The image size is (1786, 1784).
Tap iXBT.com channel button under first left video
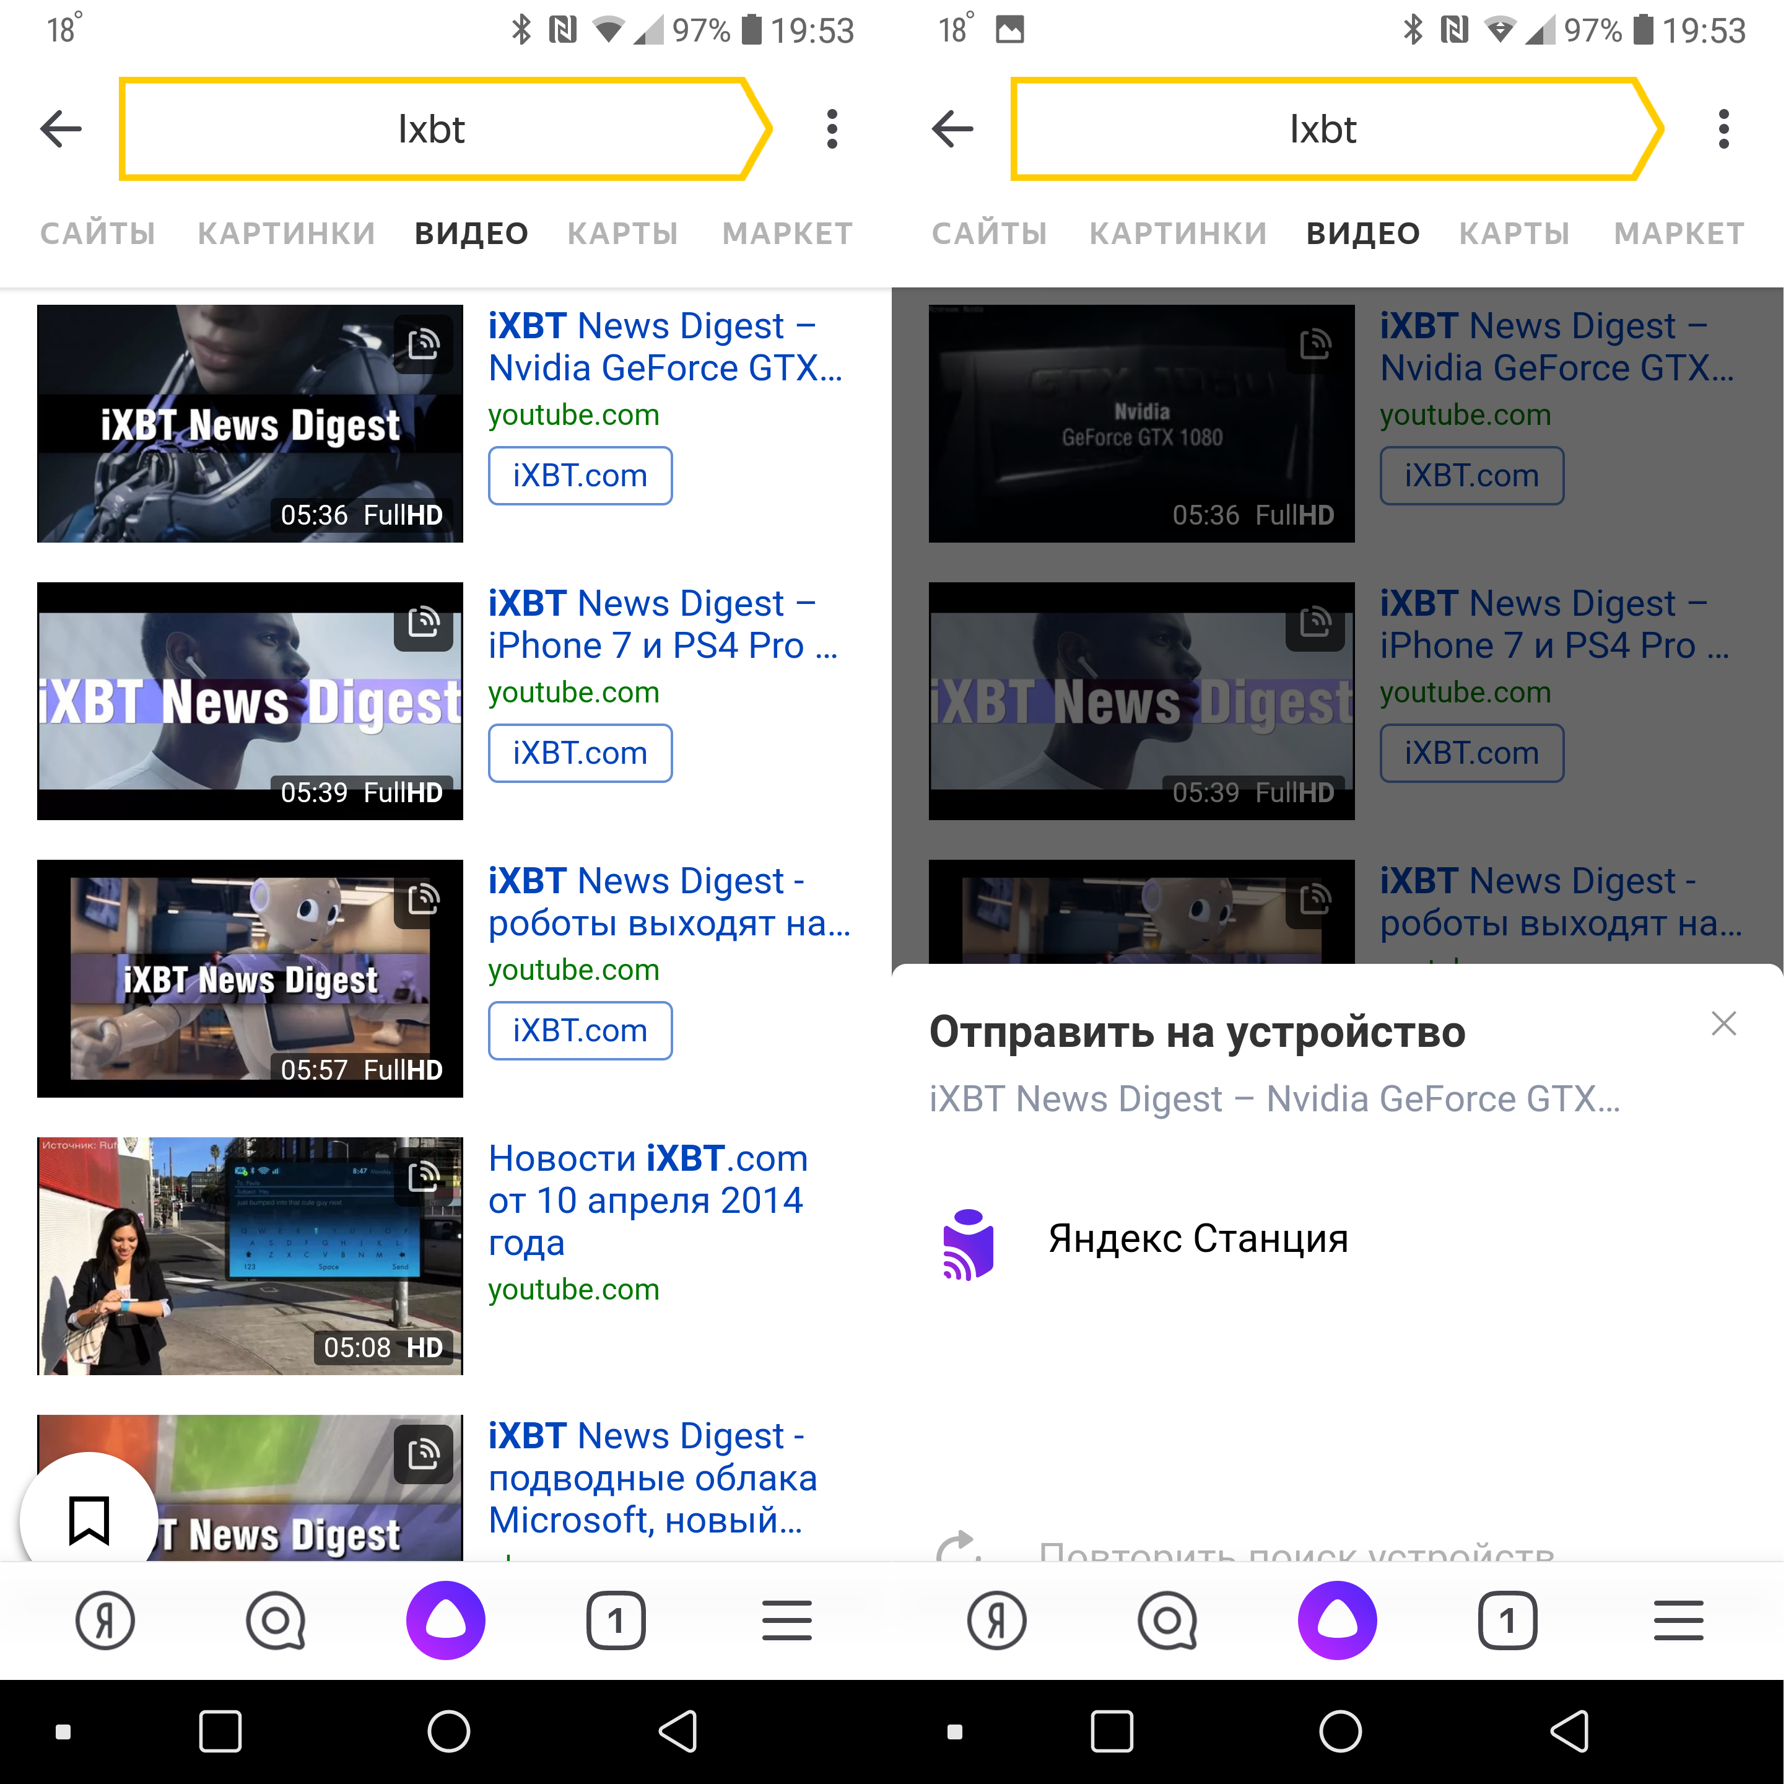point(580,475)
